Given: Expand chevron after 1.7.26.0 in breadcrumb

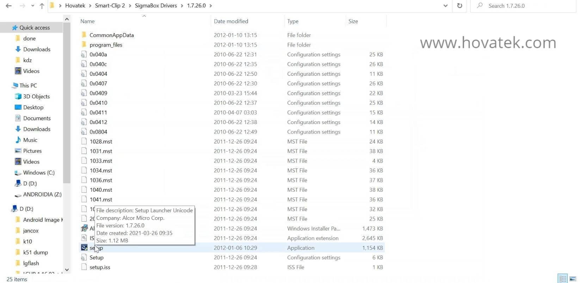Looking at the screenshot, I should [x=211, y=6].
